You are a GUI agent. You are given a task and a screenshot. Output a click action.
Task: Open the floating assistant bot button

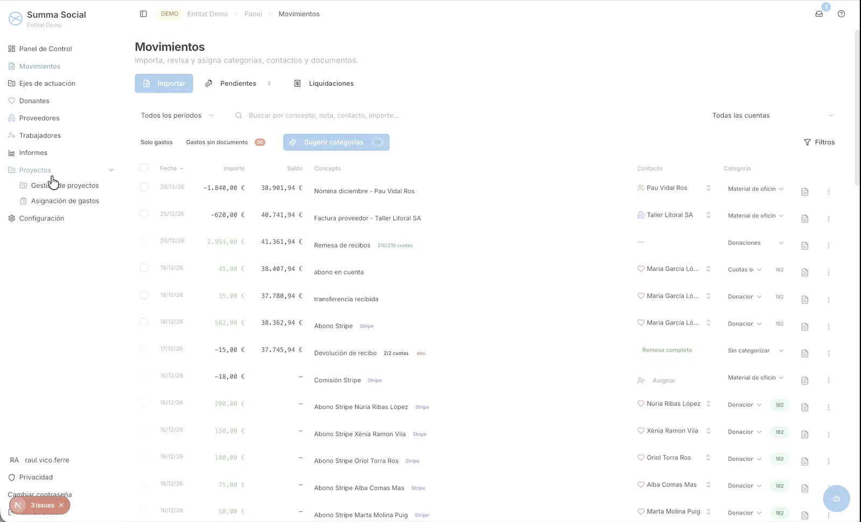tap(836, 498)
